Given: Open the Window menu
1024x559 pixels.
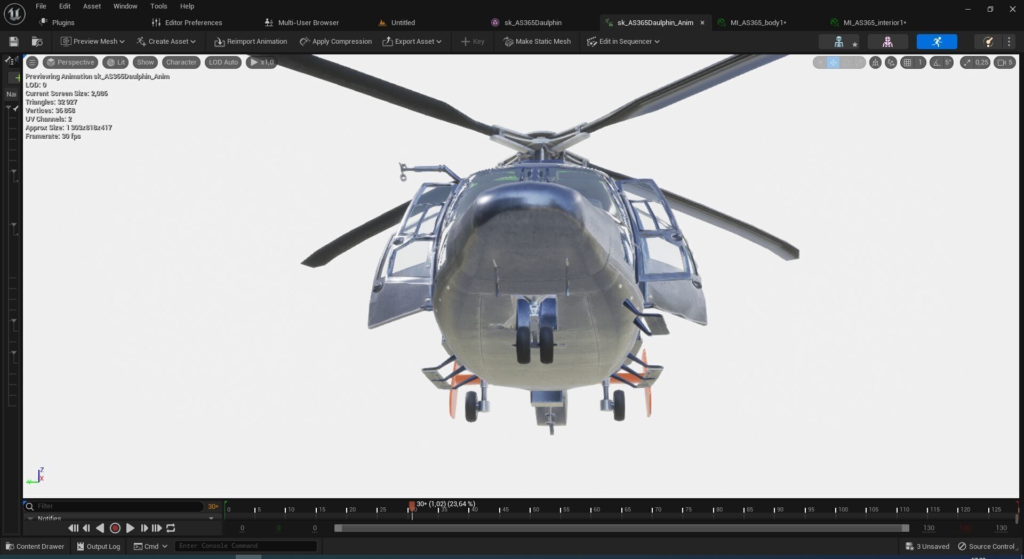Looking at the screenshot, I should pyautogui.click(x=125, y=6).
